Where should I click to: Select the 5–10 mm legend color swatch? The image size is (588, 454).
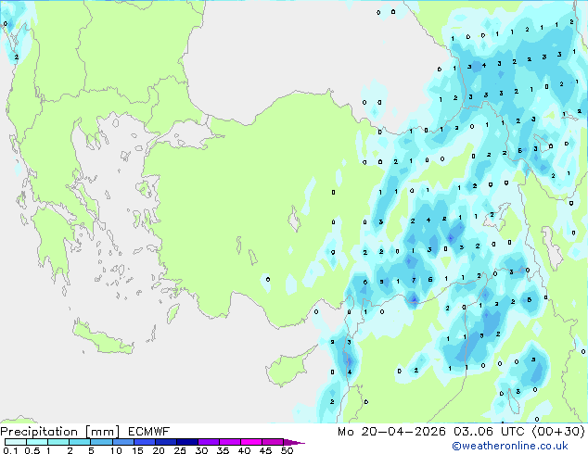pyautogui.click(x=102, y=442)
